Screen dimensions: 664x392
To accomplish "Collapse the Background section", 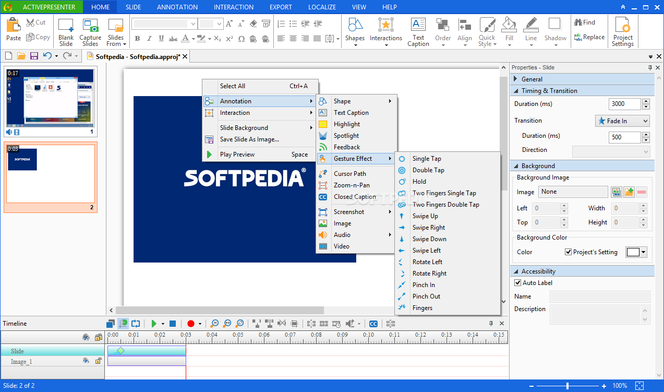I will tap(516, 166).
